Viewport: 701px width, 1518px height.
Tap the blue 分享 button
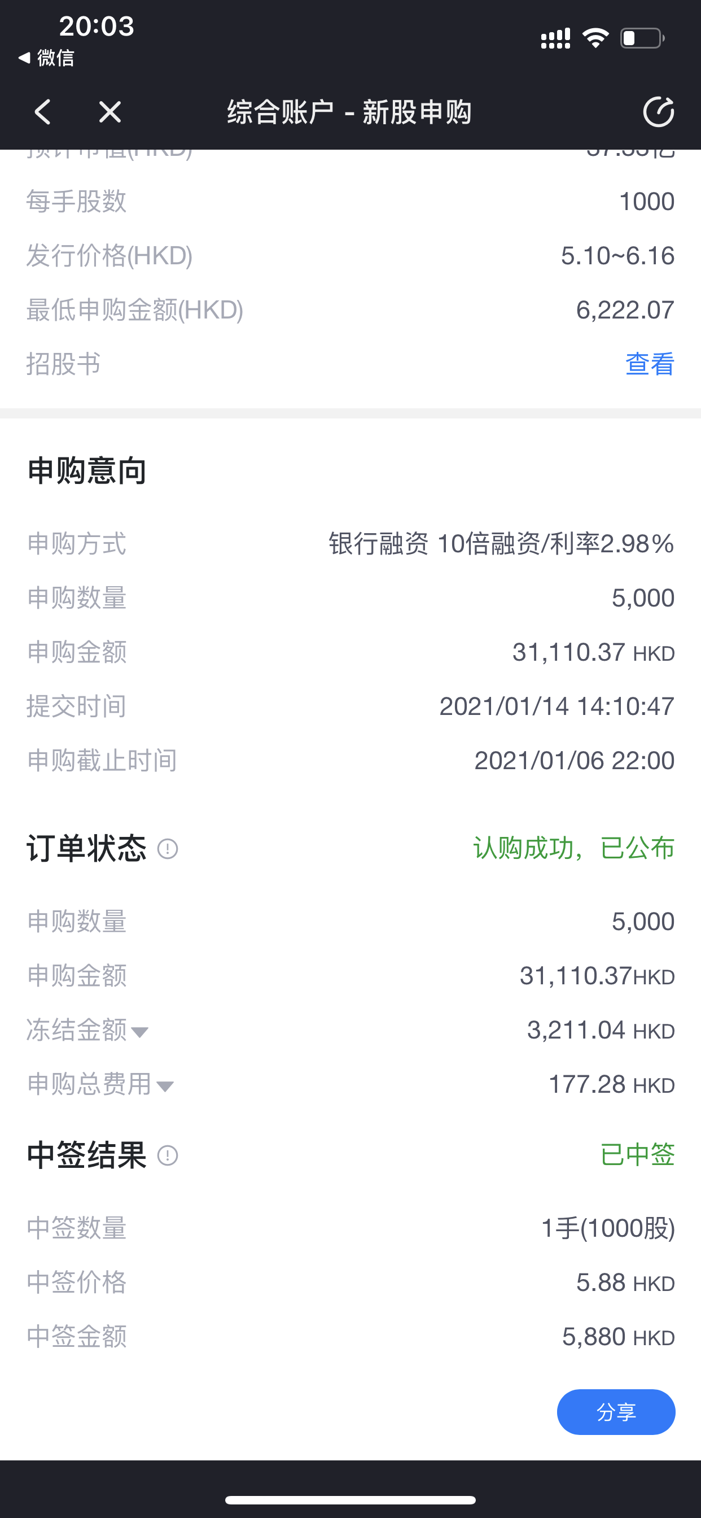pyautogui.click(x=616, y=1412)
